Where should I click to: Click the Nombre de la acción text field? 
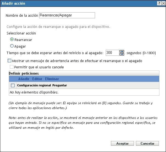click(x=67, y=15)
